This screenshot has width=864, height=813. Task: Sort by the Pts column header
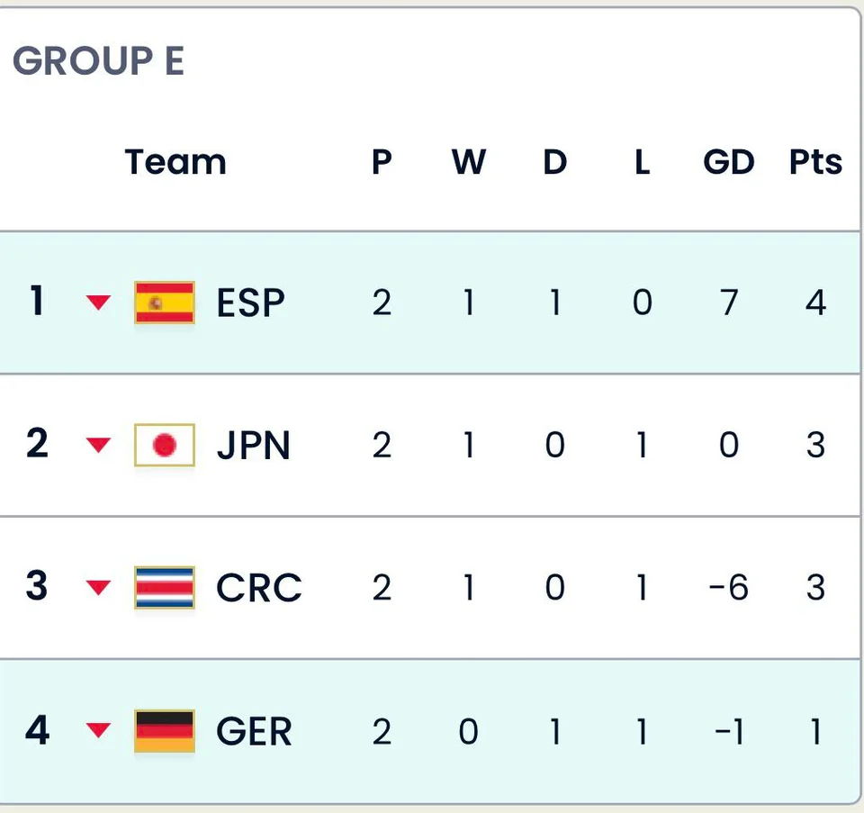(815, 163)
